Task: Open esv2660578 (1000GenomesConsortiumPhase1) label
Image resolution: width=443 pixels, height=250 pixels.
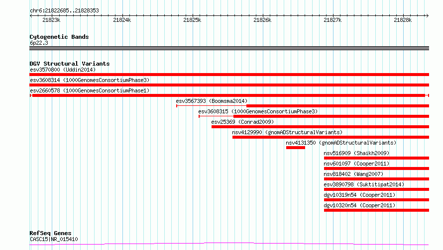Action: click(x=90, y=90)
